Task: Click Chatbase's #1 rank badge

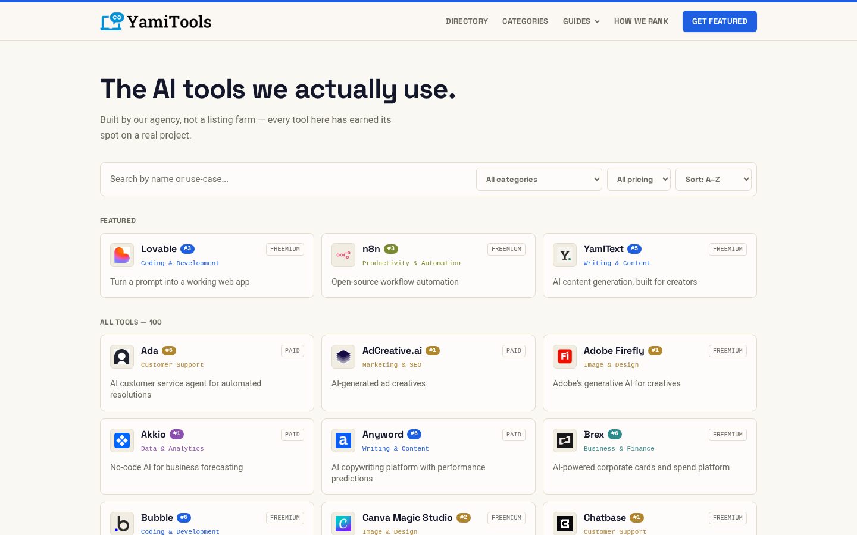Action: tap(637, 518)
